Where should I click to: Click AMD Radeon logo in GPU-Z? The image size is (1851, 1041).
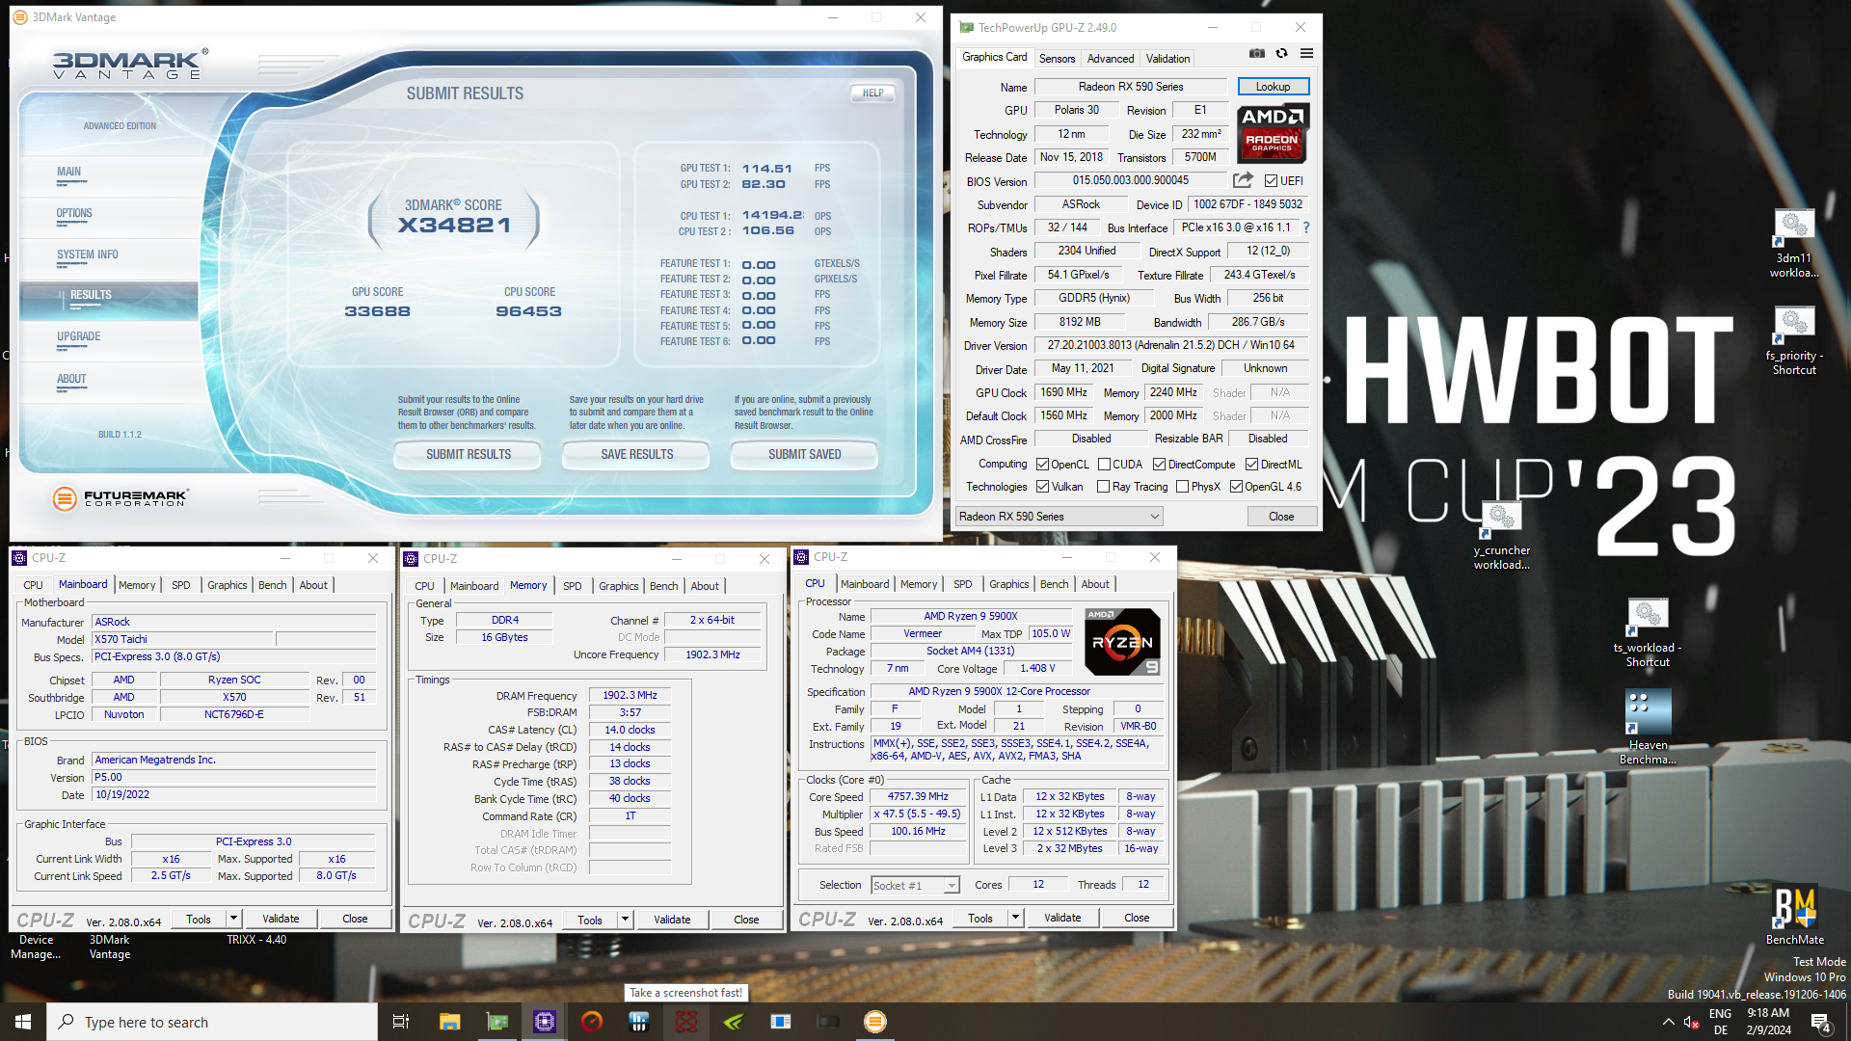(x=1273, y=133)
